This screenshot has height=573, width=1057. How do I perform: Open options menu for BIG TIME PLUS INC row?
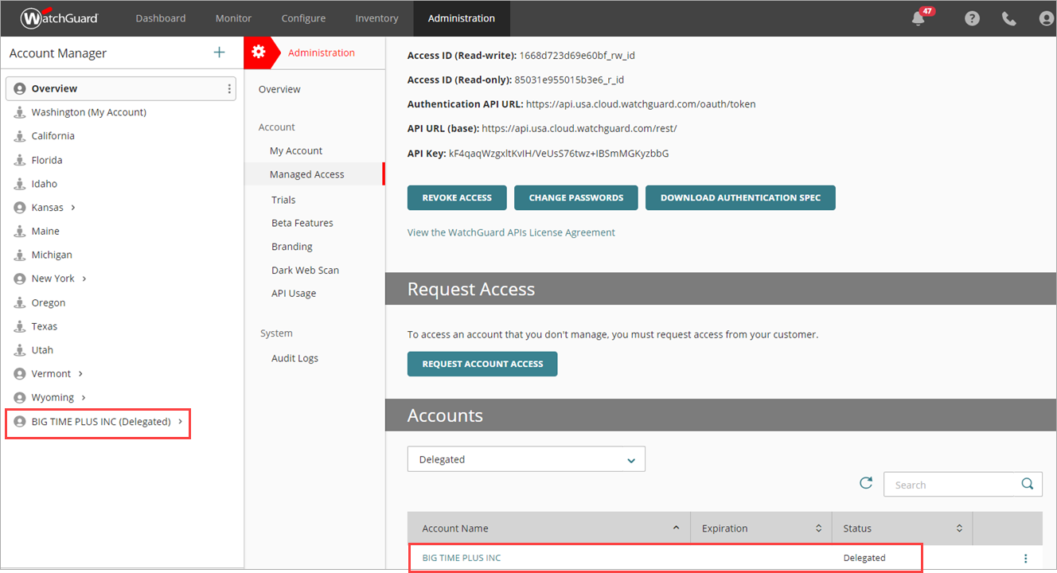tap(1026, 557)
